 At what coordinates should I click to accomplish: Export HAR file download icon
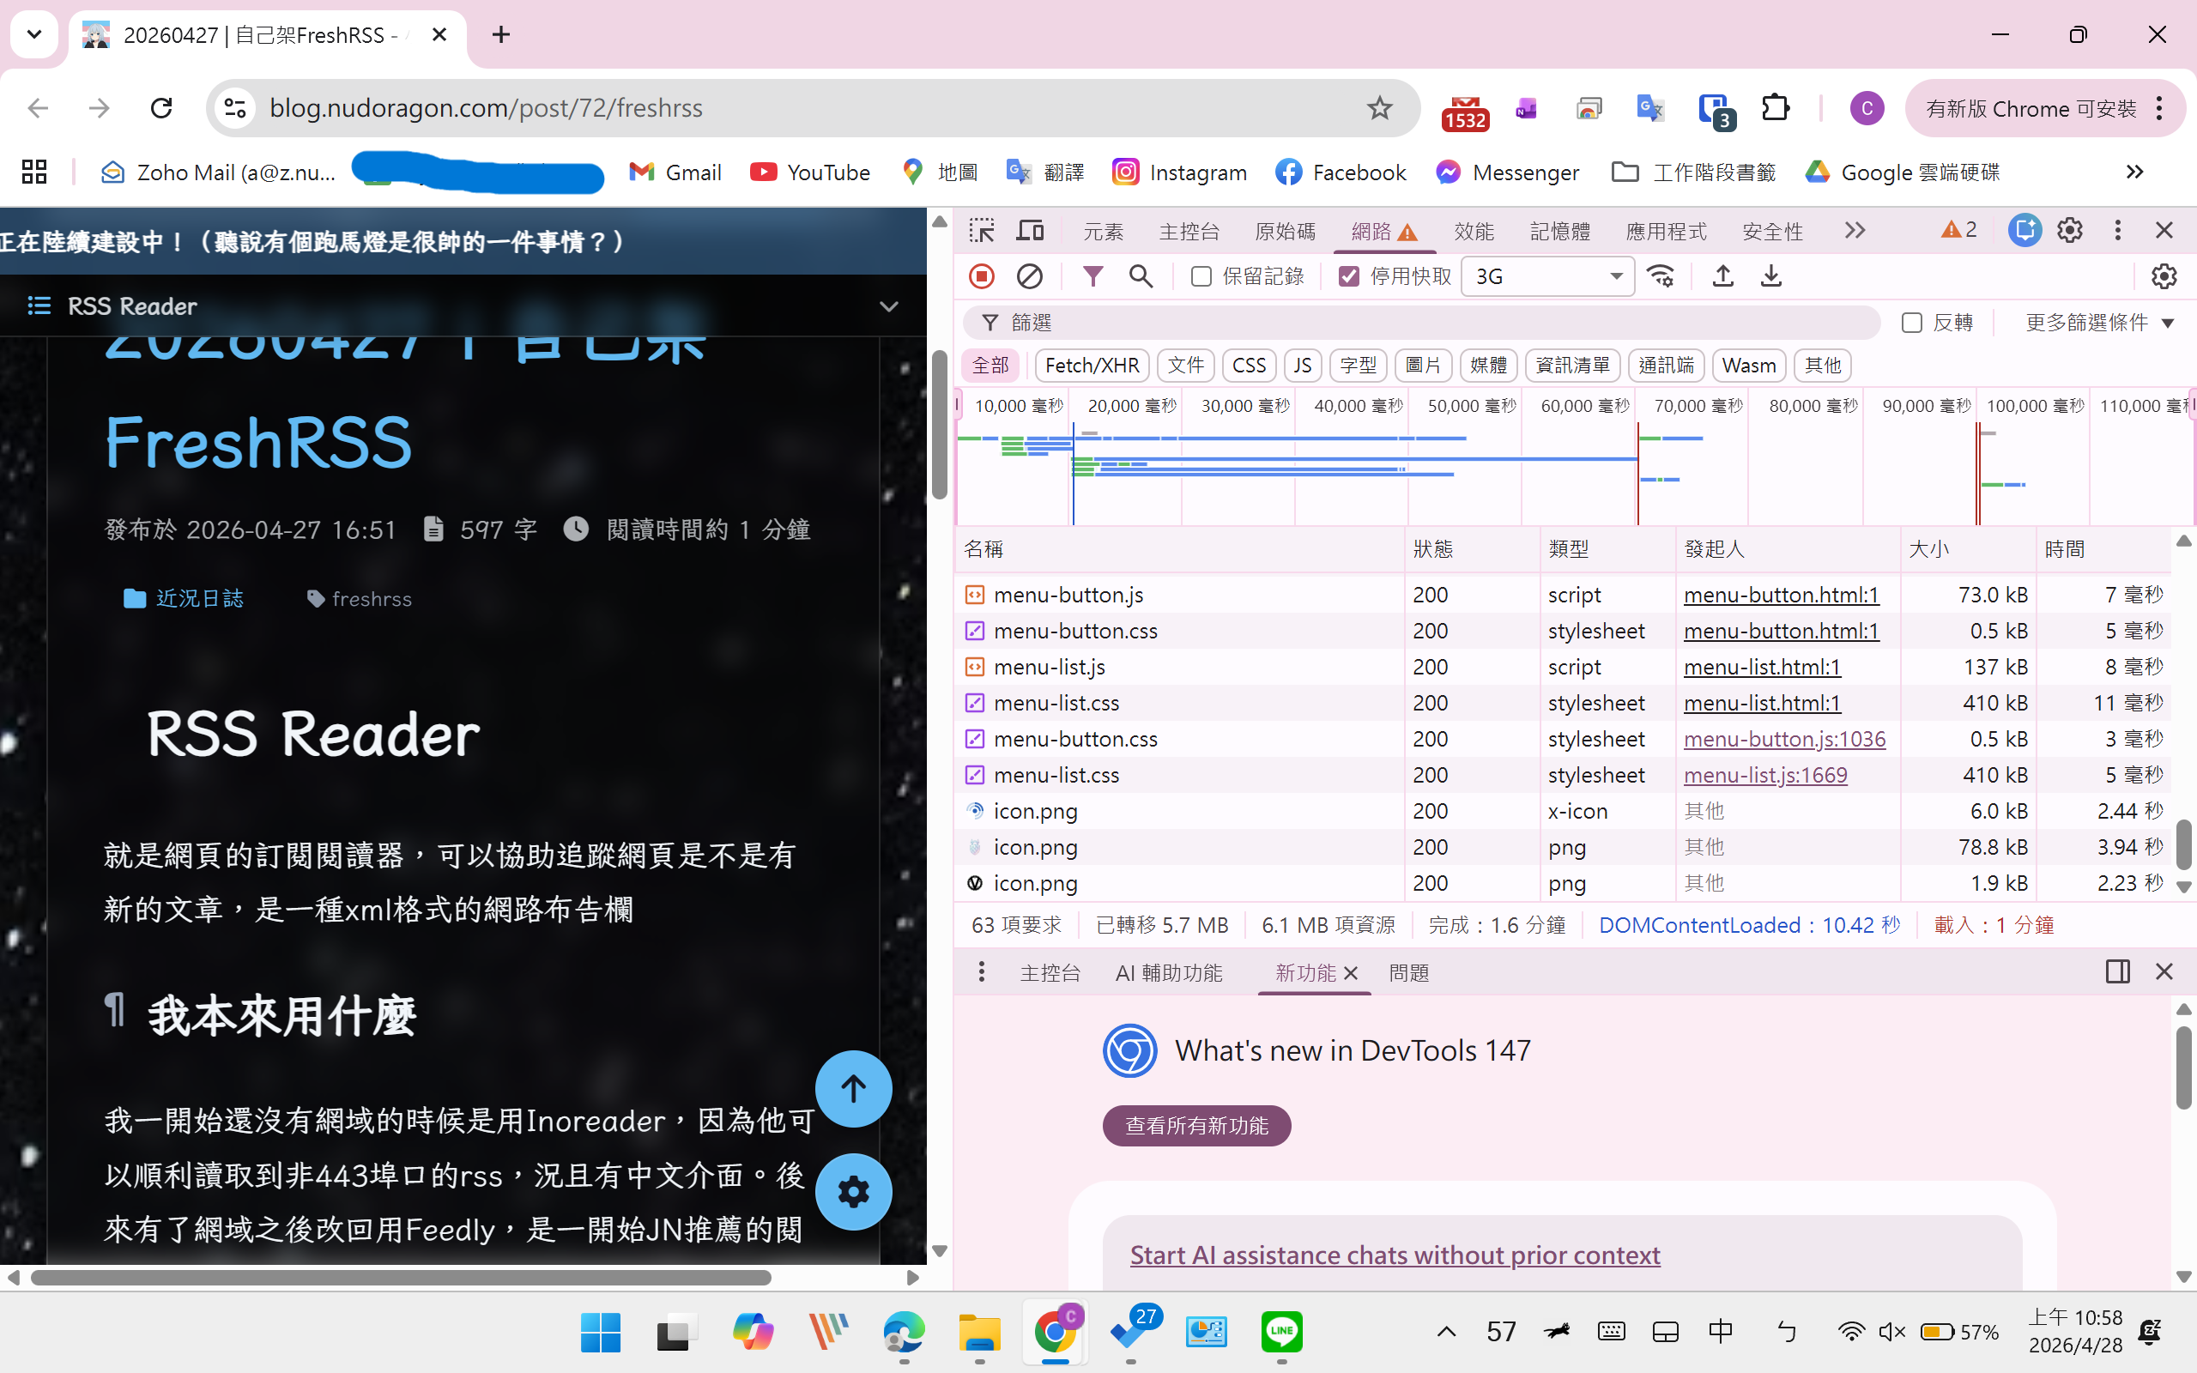coord(1771,276)
